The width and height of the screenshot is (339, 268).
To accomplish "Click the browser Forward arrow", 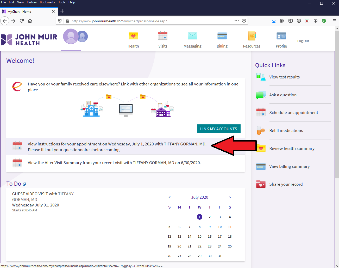I will pos(13,21).
